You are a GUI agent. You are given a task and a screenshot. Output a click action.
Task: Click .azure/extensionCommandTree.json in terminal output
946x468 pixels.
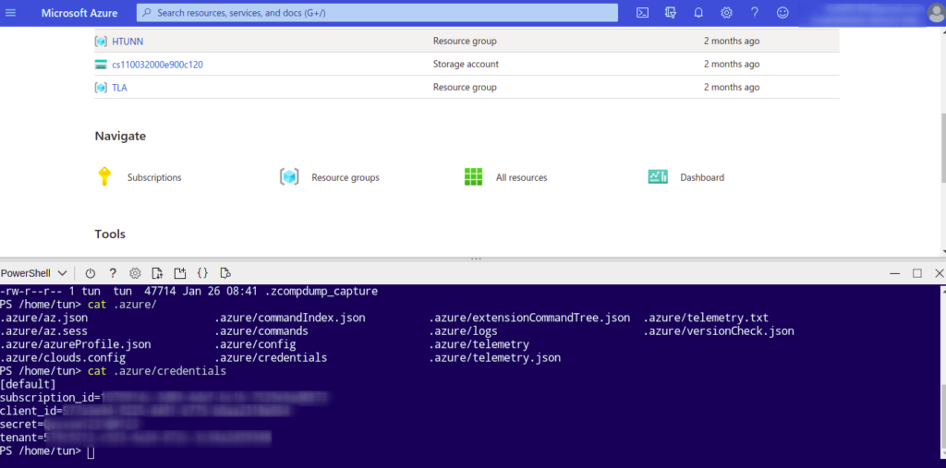coord(529,318)
